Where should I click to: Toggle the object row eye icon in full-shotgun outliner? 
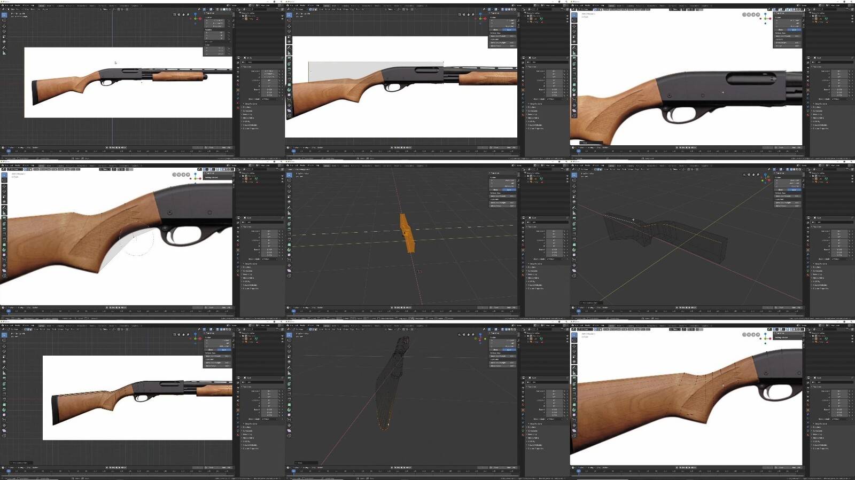[283, 19]
